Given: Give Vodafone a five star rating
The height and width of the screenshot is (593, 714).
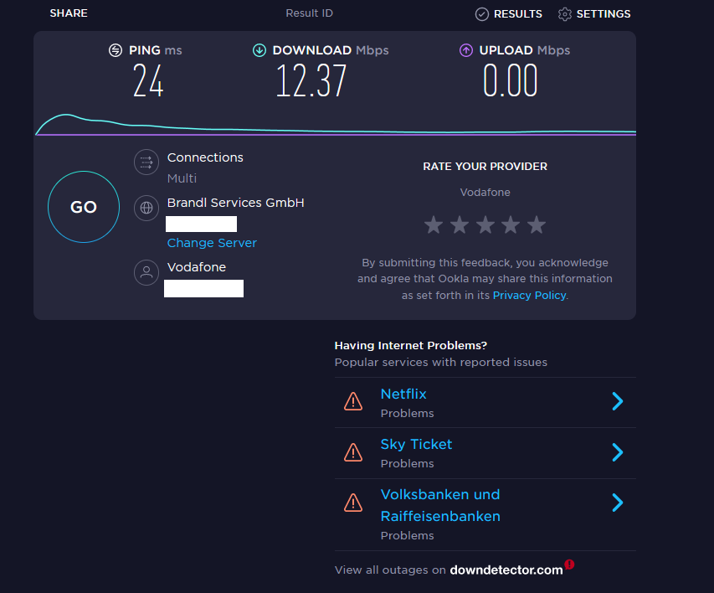Looking at the screenshot, I should (x=537, y=224).
